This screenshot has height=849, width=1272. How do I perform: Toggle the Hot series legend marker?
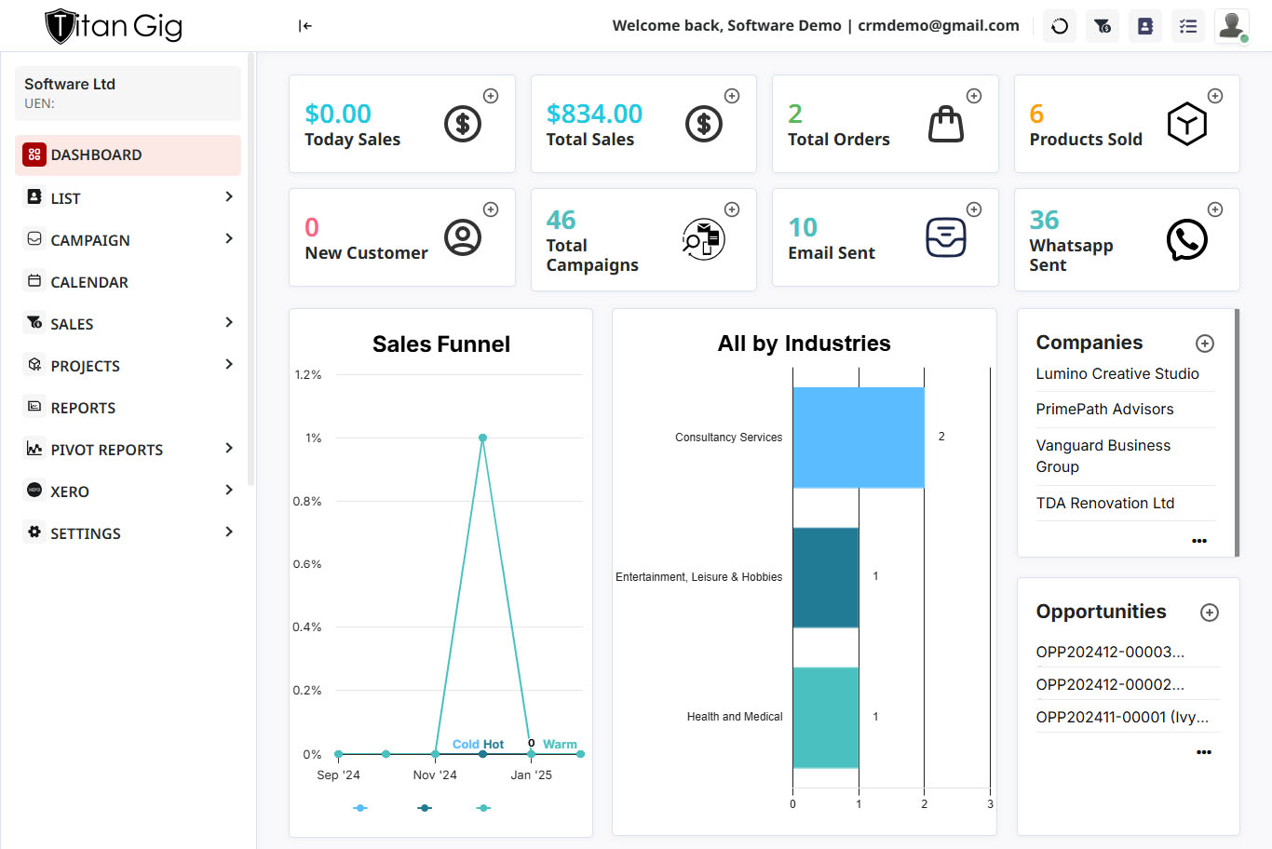click(425, 808)
